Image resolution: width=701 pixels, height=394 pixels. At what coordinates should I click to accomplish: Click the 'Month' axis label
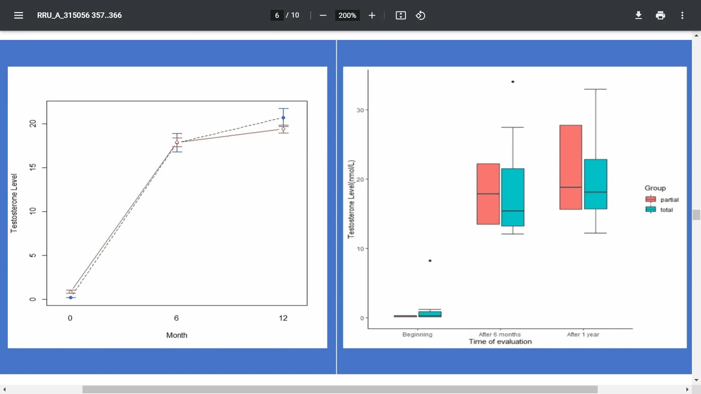tap(177, 335)
